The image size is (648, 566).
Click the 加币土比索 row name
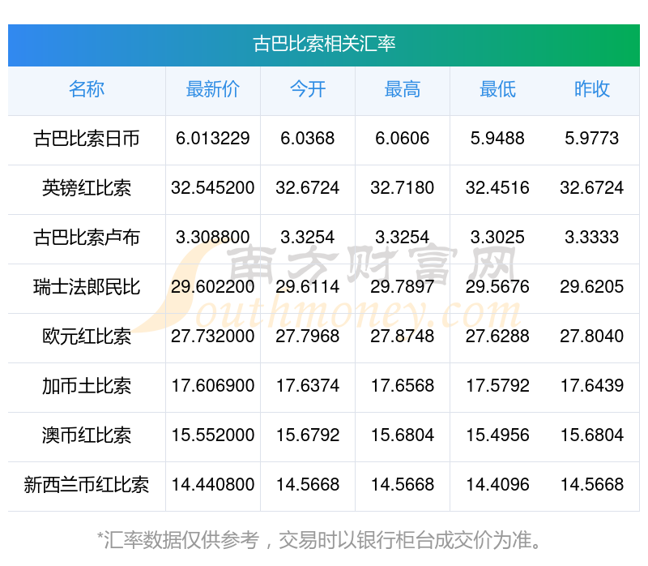coord(87,386)
